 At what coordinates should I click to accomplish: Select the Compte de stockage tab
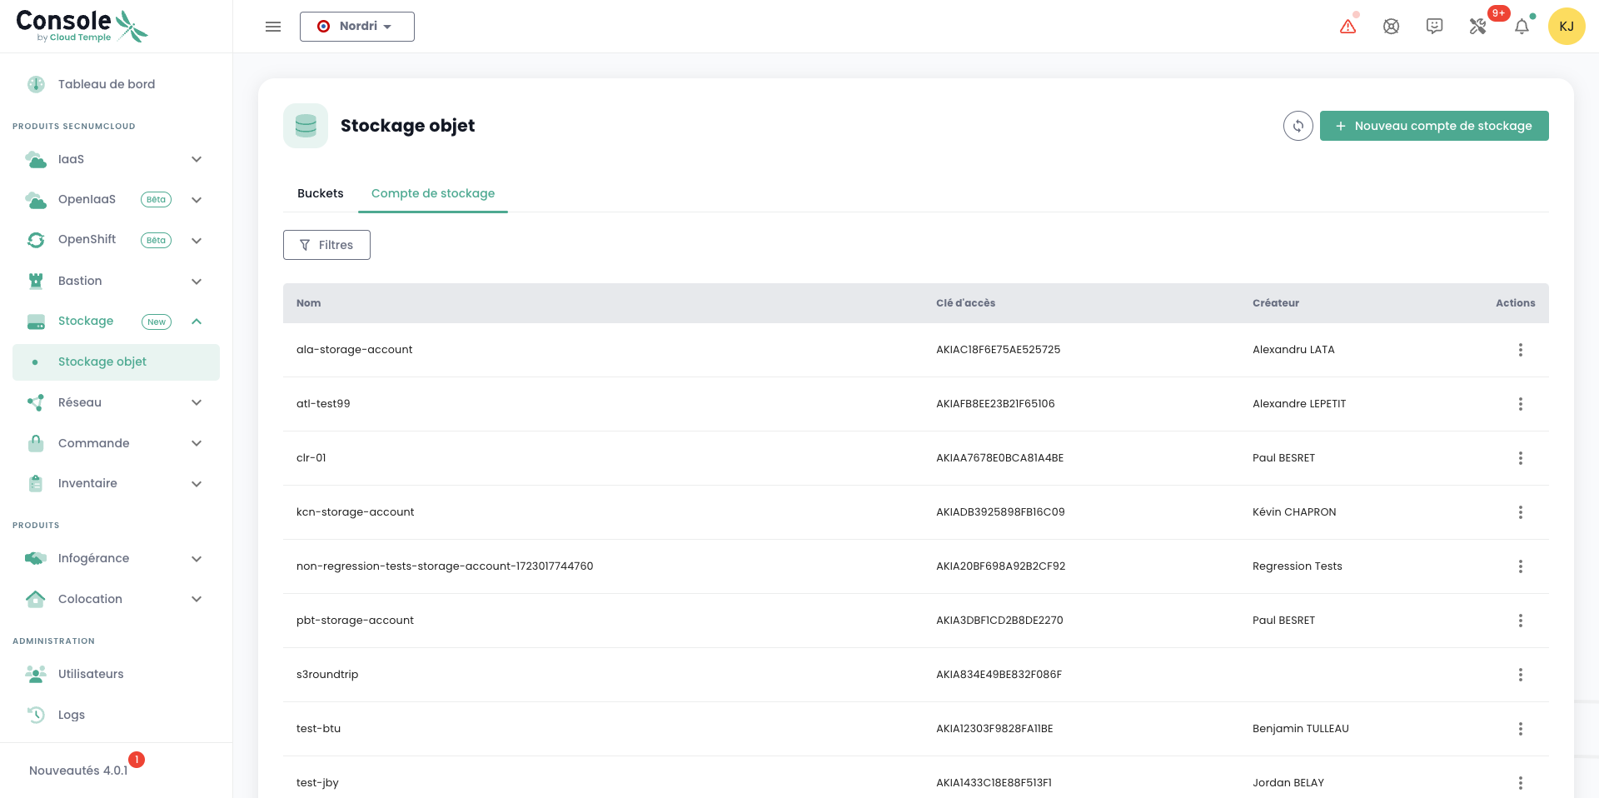tap(432, 193)
